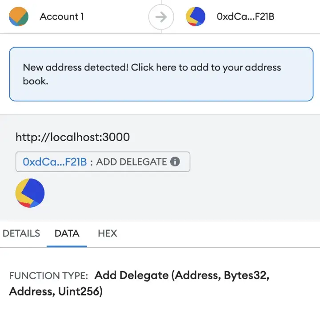Click the info icon beside ADD DELEGATE
The height and width of the screenshot is (311, 320).
point(175,162)
